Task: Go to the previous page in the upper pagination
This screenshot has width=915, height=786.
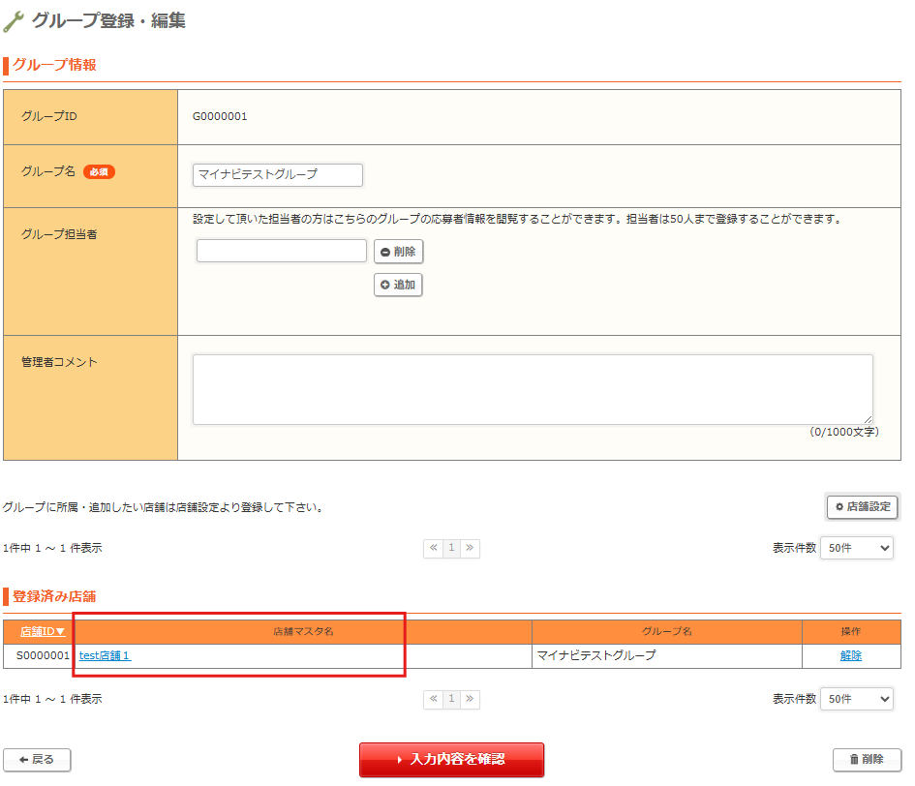Action: [x=433, y=548]
